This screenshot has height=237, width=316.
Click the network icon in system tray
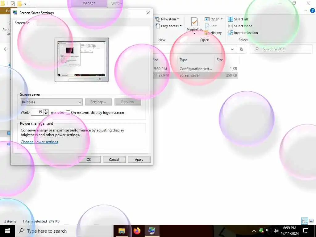[x=269, y=231]
